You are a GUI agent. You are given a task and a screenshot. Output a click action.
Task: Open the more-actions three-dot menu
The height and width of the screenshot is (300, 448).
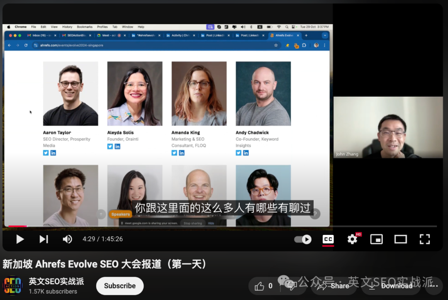433,286
